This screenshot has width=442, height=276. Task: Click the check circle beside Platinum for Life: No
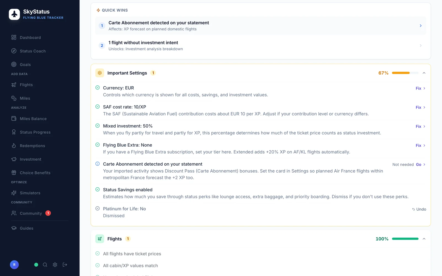98,208
